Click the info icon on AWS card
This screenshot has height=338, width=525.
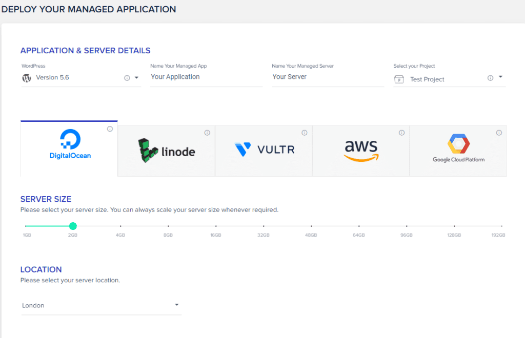[x=402, y=133]
